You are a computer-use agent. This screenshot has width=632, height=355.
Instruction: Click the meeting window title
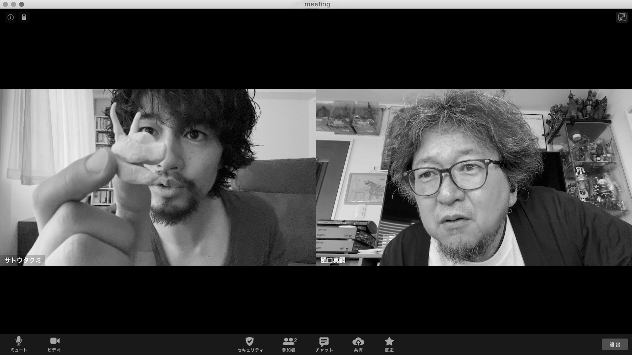pos(317,4)
